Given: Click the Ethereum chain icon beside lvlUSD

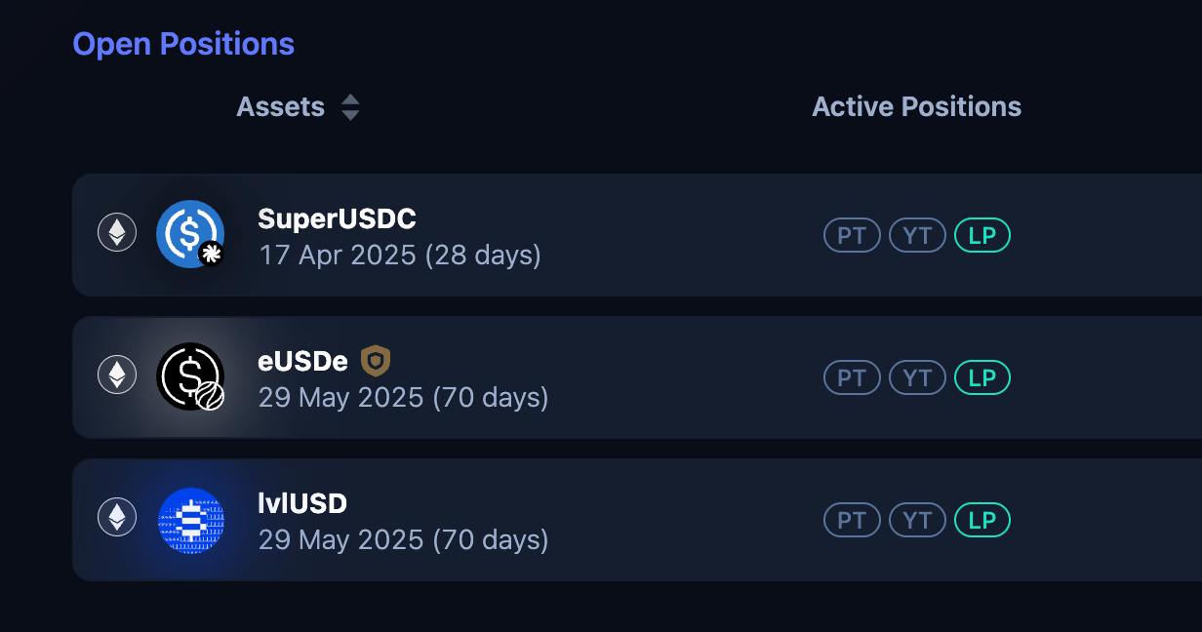Looking at the screenshot, I should point(117,518).
